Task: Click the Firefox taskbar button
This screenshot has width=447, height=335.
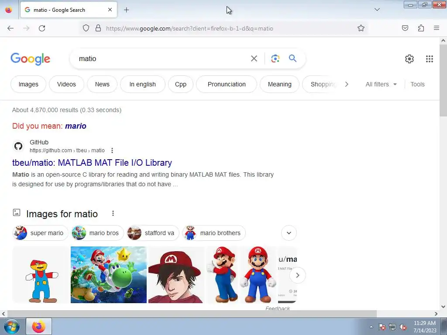Action: [x=39, y=326]
